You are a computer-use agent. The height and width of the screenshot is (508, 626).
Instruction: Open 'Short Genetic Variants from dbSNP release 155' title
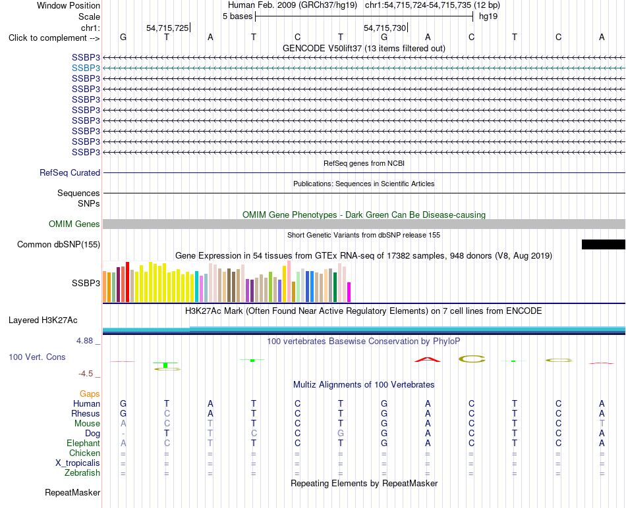(364, 235)
